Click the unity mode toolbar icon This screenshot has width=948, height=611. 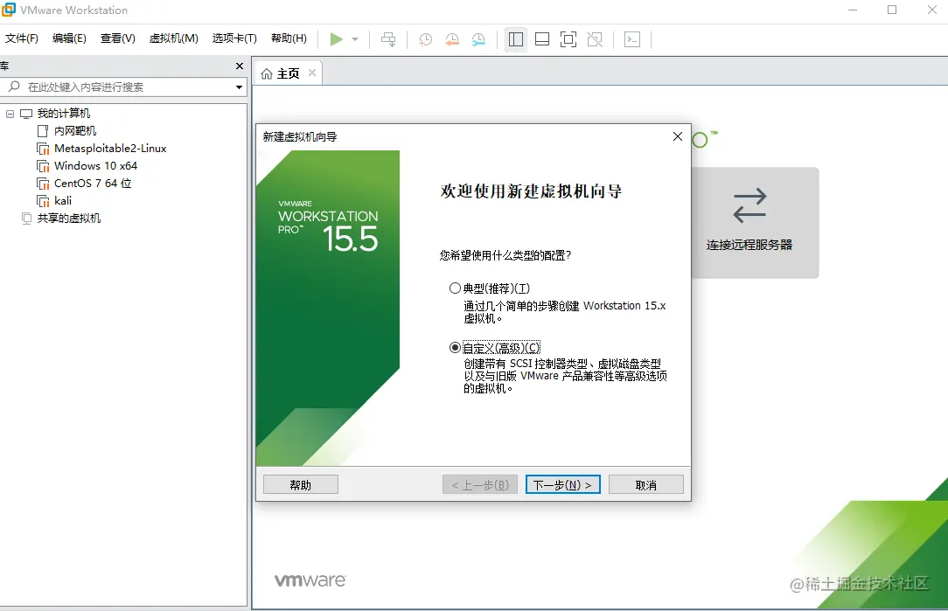(x=595, y=40)
